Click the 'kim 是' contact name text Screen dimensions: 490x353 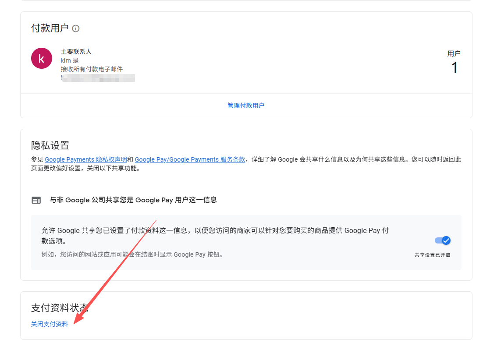[x=70, y=60]
